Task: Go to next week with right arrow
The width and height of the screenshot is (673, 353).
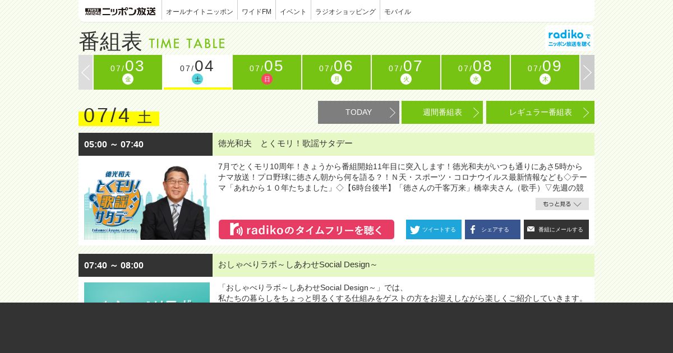Action: pyautogui.click(x=587, y=72)
